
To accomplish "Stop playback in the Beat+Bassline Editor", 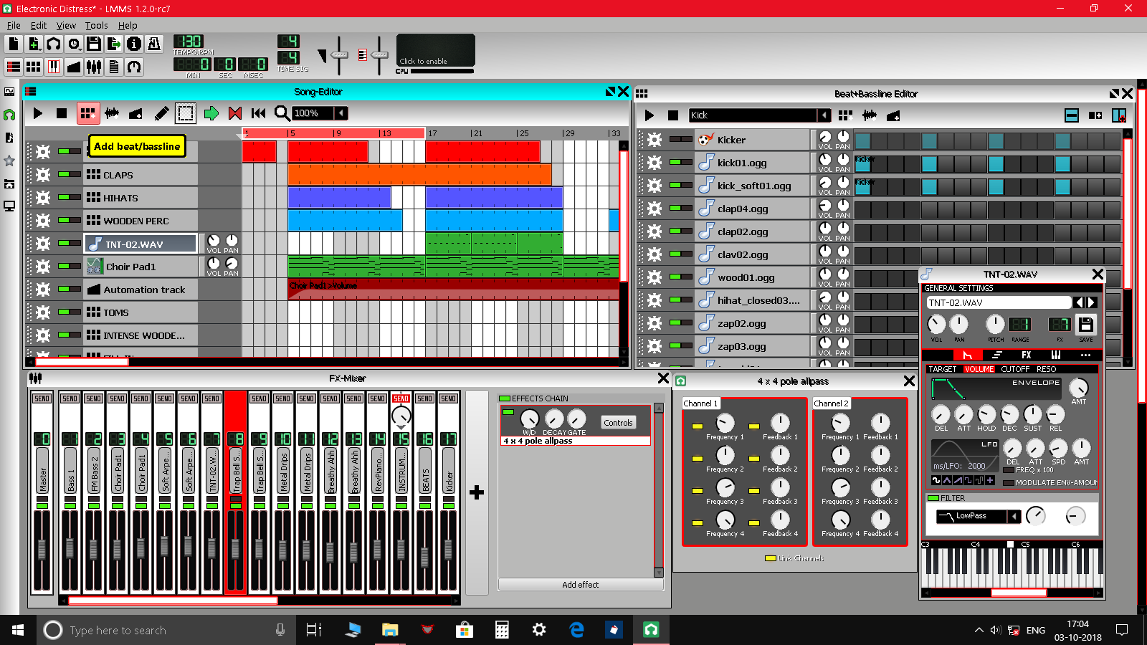I will point(672,115).
